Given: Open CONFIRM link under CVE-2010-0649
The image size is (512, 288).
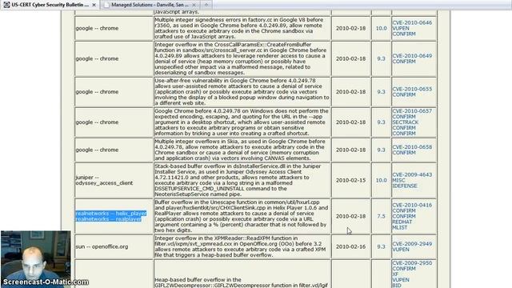Looking at the screenshot, I should click(404, 62).
